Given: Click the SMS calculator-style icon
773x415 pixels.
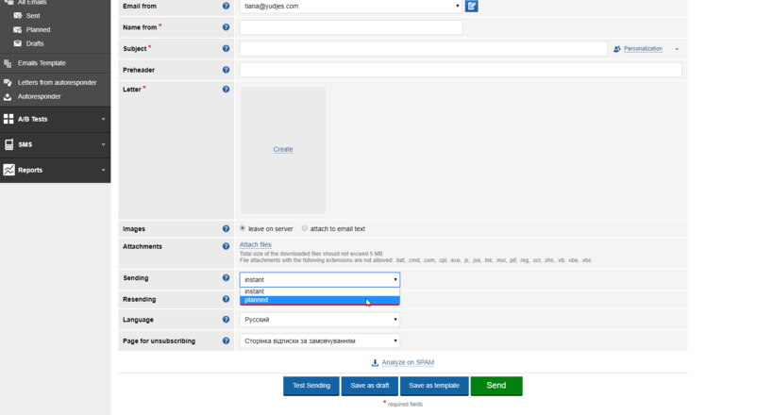Looking at the screenshot, I should point(8,144).
